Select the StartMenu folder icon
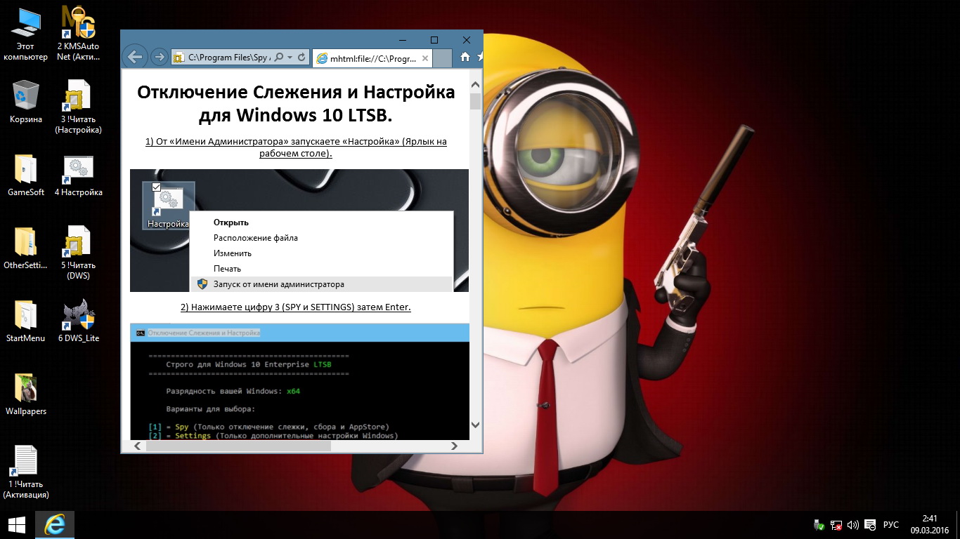The image size is (960, 539). pyautogui.click(x=25, y=321)
